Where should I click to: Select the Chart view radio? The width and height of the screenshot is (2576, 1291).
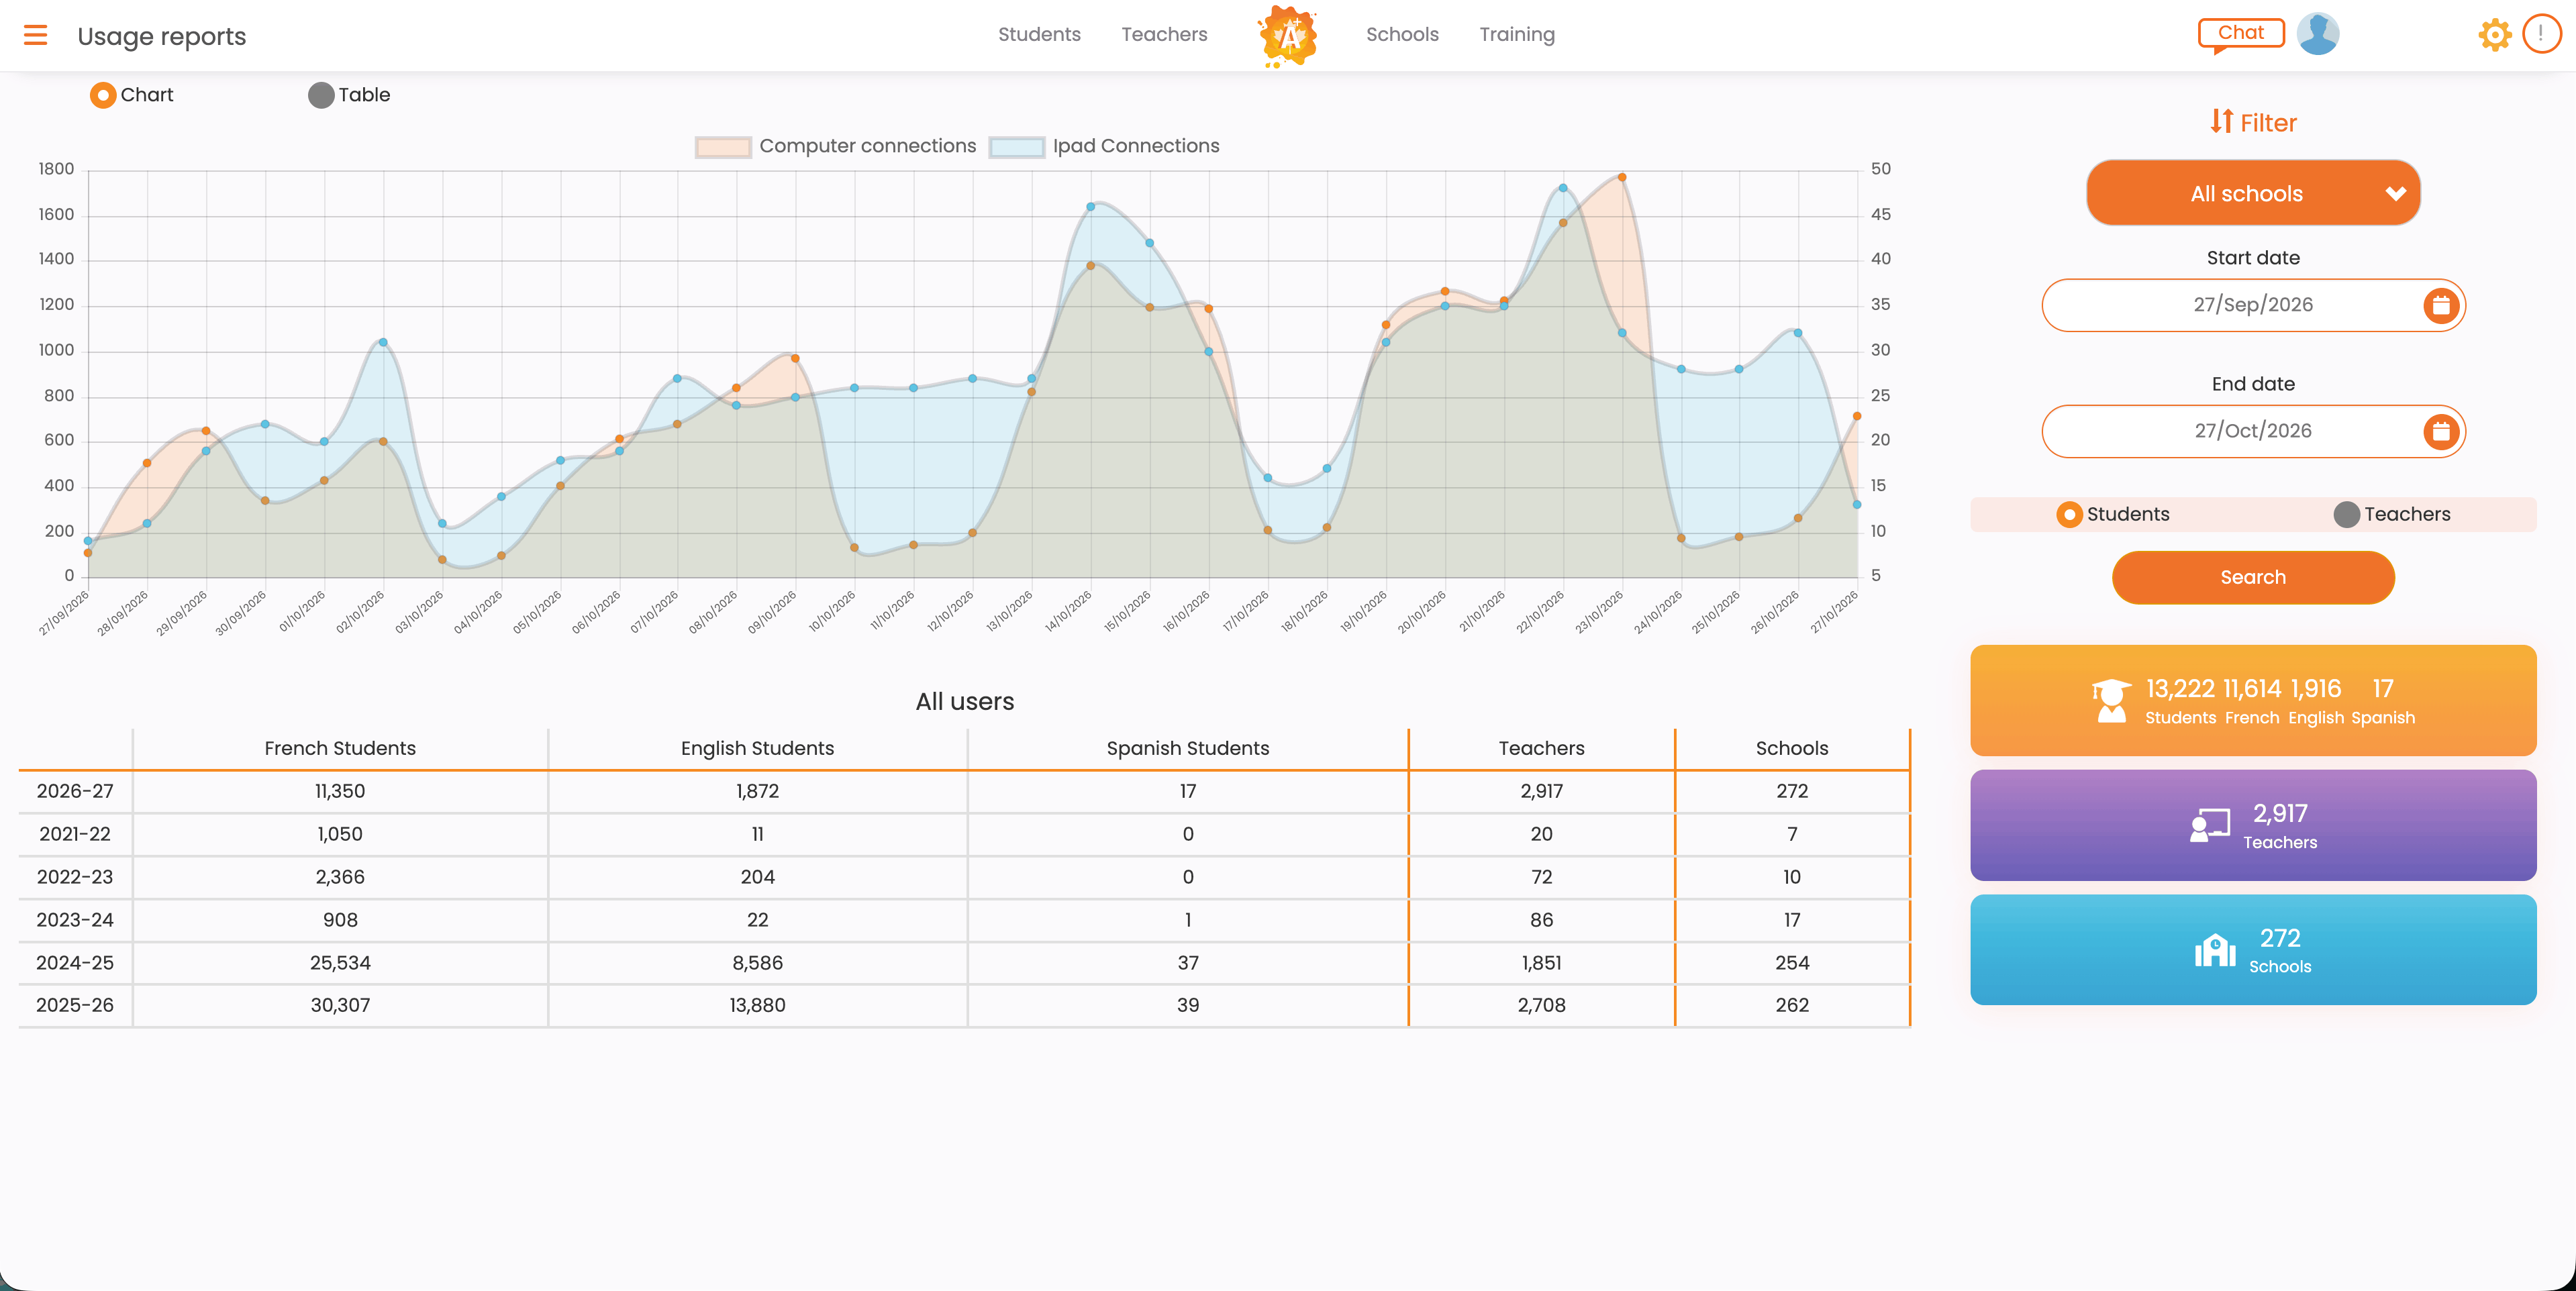pos(102,95)
